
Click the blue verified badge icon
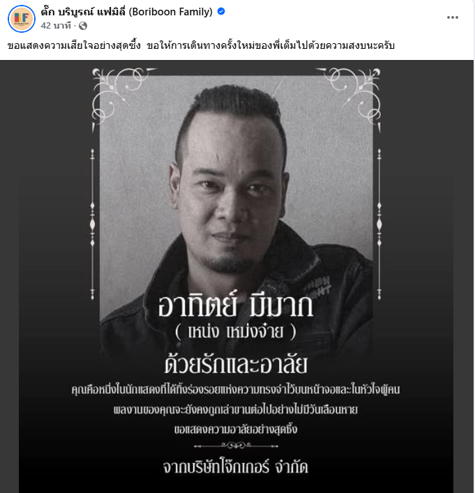point(221,12)
